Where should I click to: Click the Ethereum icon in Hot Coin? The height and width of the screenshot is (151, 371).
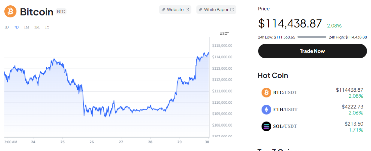[266, 109]
